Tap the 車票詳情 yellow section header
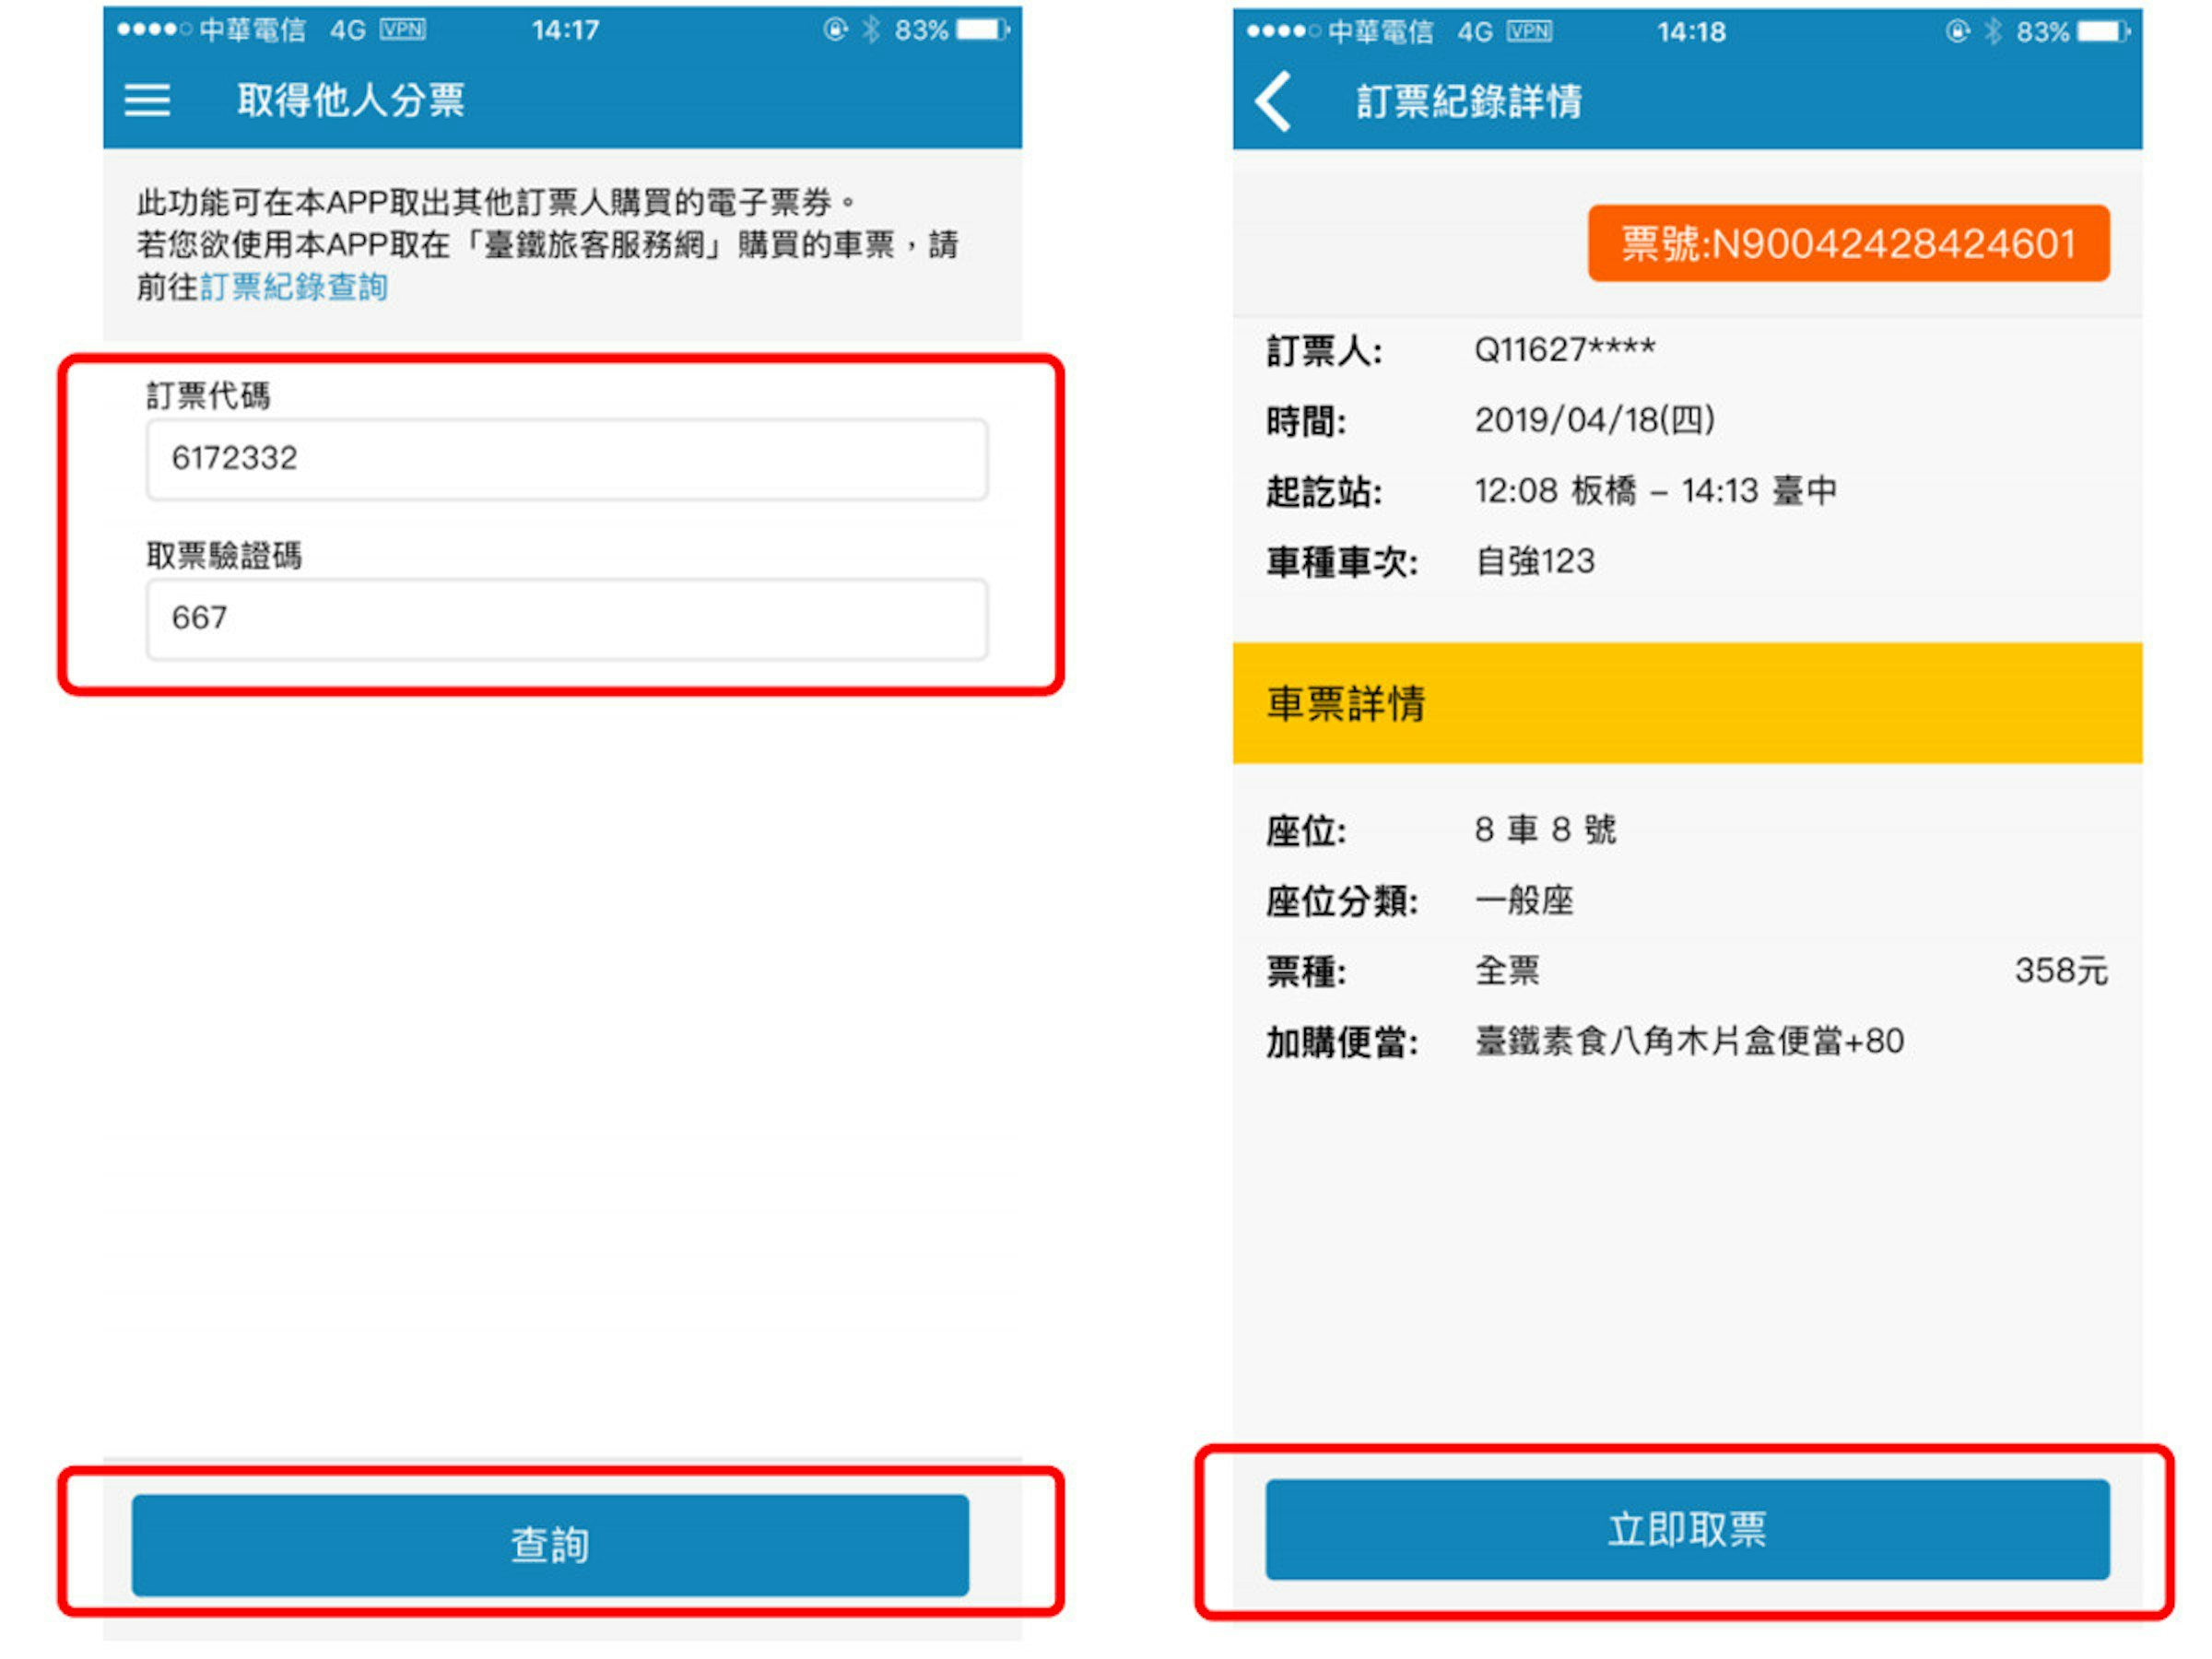This screenshot has height=1659, width=2212. [x=1687, y=703]
